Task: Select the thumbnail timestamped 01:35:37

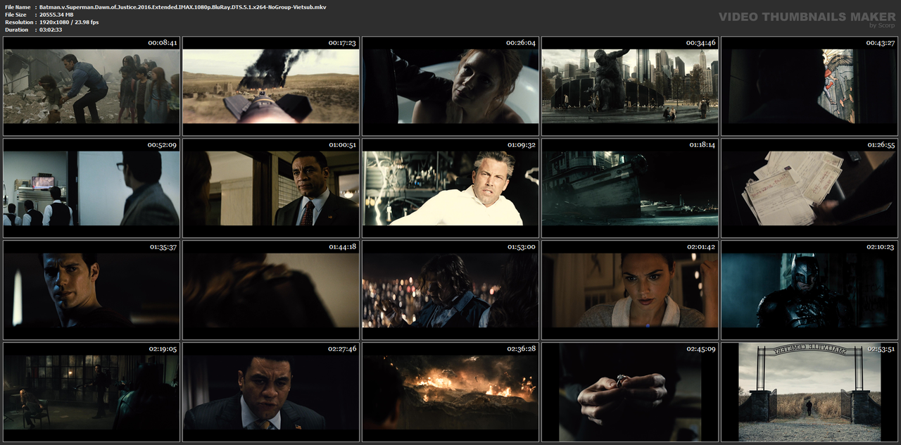Action: click(x=92, y=289)
